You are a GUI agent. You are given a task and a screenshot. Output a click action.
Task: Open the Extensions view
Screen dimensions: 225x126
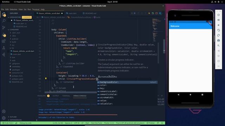pos(4,41)
